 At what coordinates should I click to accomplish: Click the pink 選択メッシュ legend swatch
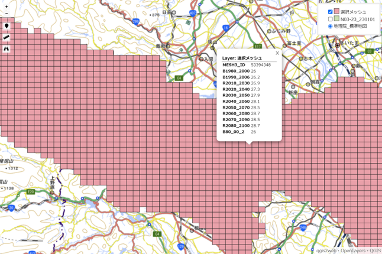pyautogui.click(x=336, y=12)
